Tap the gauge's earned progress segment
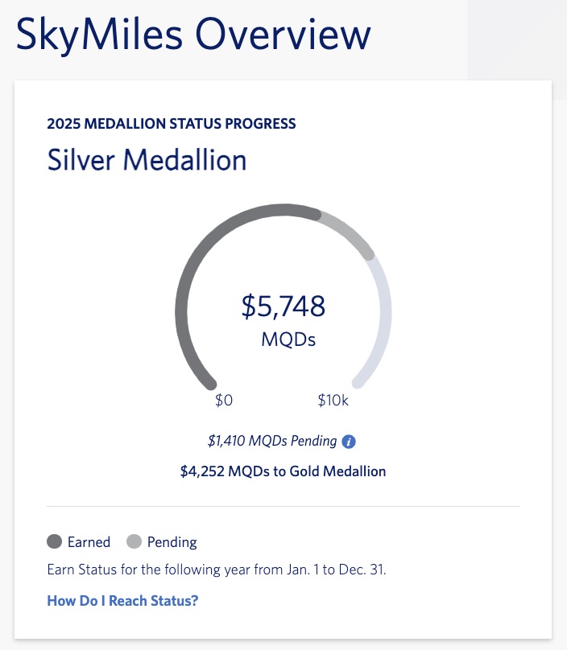The width and height of the screenshot is (567, 650). [193, 265]
